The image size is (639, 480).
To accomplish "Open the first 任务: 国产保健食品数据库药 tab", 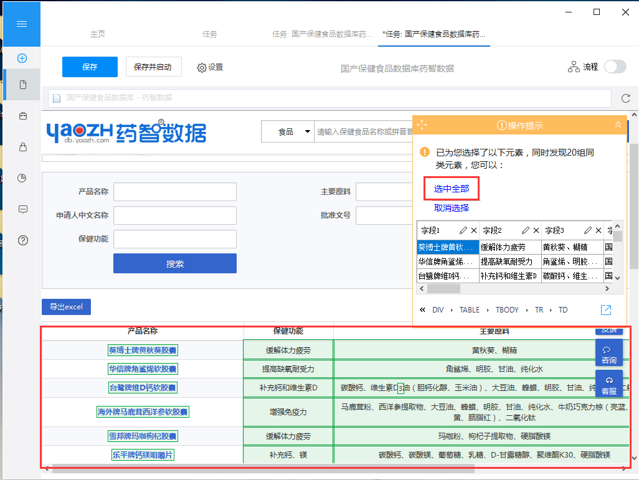I will tap(322, 34).
